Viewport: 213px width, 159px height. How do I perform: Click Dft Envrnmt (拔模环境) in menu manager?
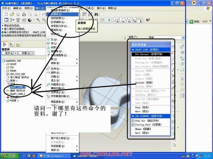point(151,54)
